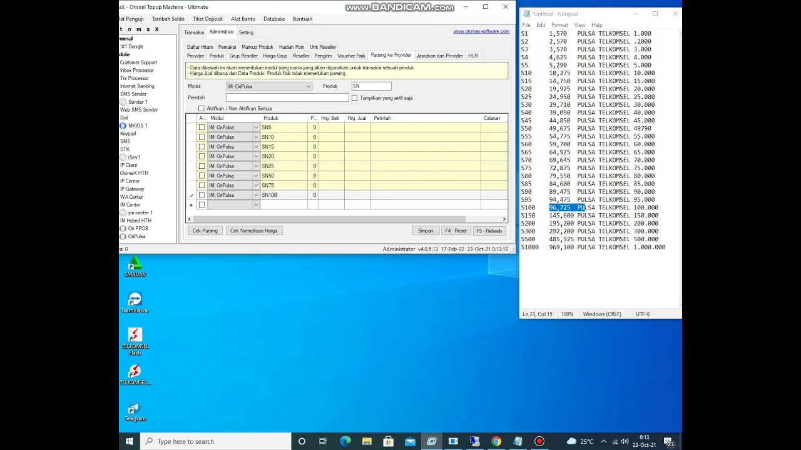Click the volume icon in system tray
801x450 pixels.
click(x=625, y=441)
